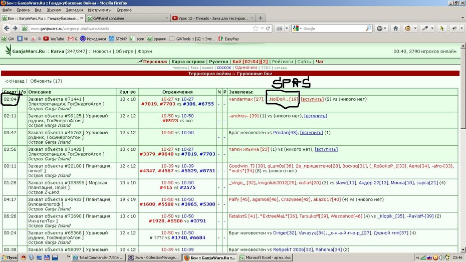
Task: Open the Закладки menu
Action: click(x=74, y=10)
